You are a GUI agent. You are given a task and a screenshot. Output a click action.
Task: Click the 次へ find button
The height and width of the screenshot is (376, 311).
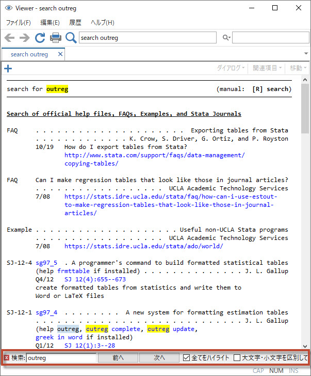tap(159, 358)
